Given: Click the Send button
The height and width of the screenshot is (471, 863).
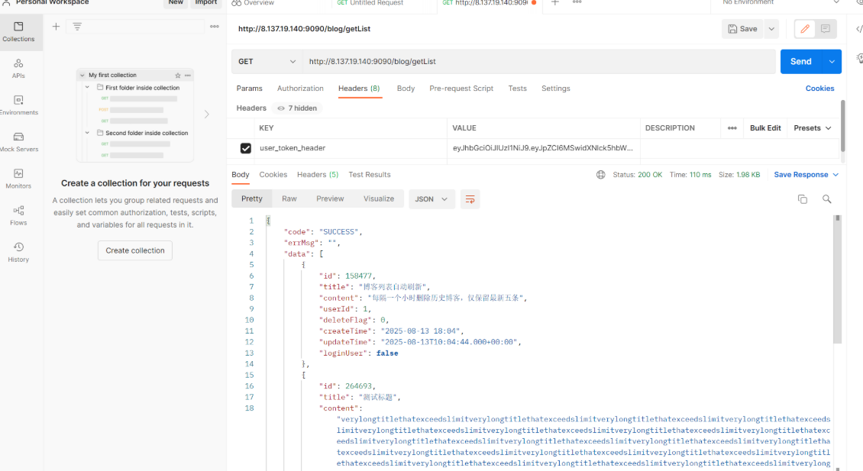Looking at the screenshot, I should coord(801,62).
